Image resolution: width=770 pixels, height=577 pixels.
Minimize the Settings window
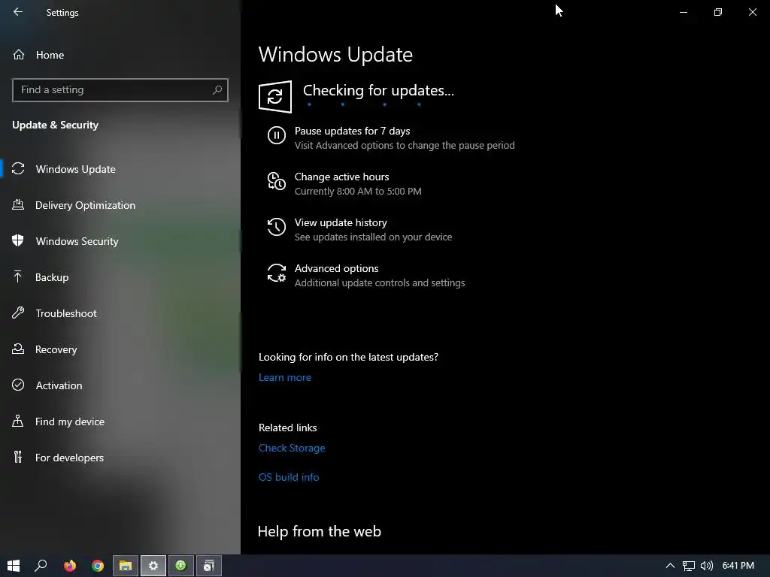pos(683,12)
